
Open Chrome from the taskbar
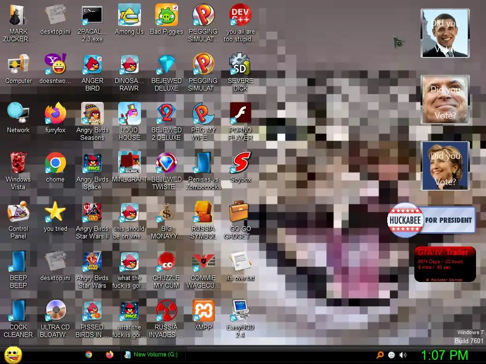(89, 355)
